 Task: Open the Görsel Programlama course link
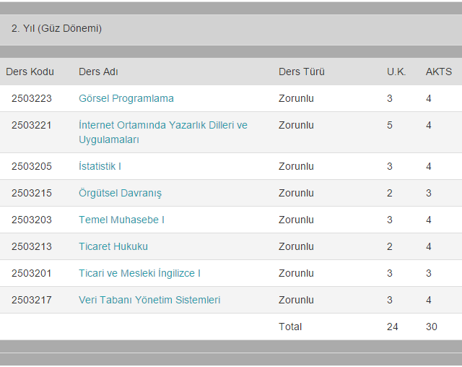126,98
